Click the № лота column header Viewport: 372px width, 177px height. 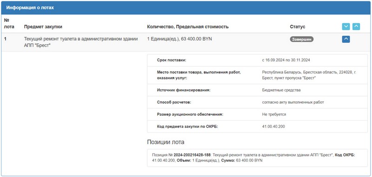pos(9,23)
